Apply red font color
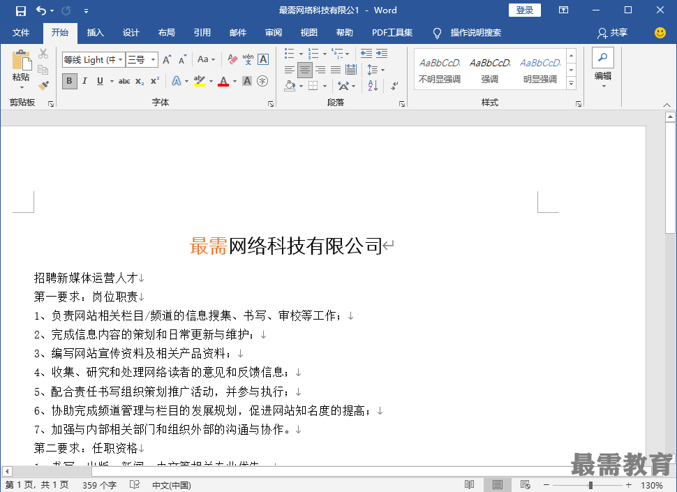Viewport: 677px width, 492px height. click(x=223, y=81)
